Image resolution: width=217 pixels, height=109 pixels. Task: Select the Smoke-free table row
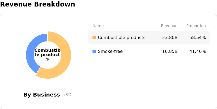[149, 52]
